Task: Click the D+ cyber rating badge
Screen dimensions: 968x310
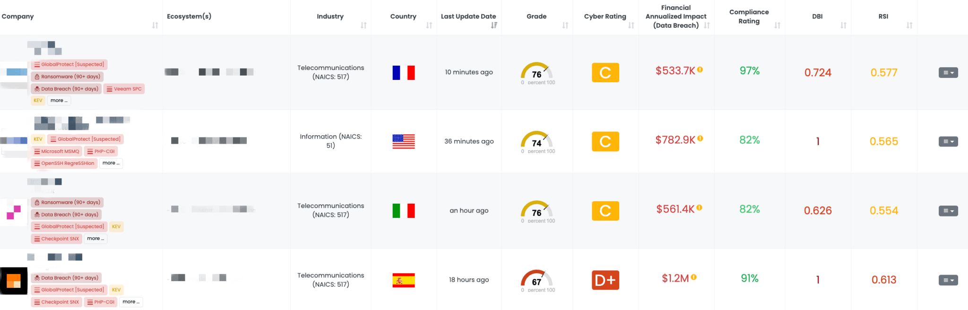Action: [605, 280]
